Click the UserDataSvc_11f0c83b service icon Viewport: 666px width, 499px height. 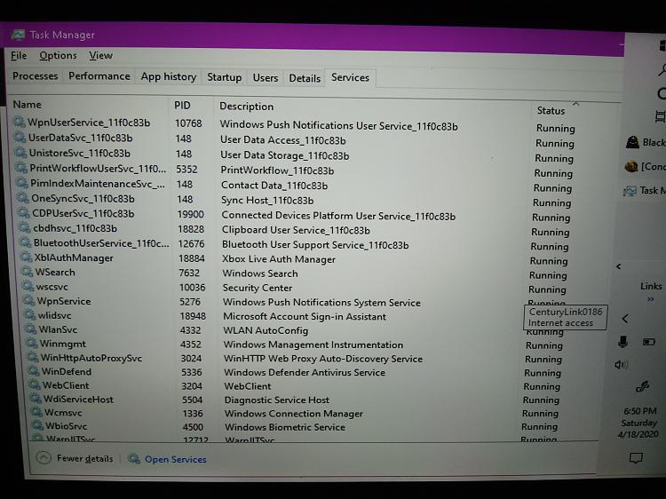[x=20, y=137]
